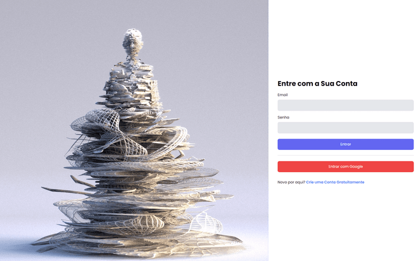Click the Email label above the first field
419x261 pixels.
[283, 94]
